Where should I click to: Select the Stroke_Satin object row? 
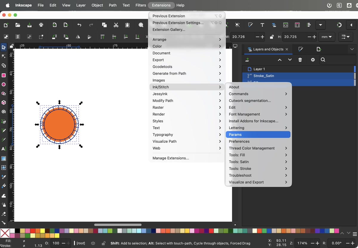point(298,76)
